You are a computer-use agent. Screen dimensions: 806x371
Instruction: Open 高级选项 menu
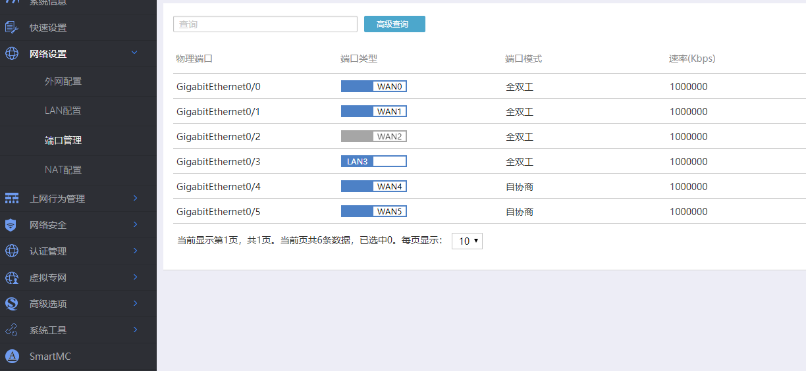[x=78, y=304]
